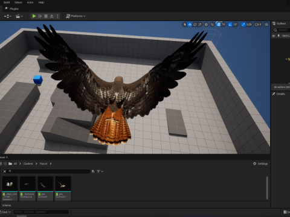The width and height of the screenshot is (290, 217).
Task: Toggle Rotation Snapping angle icon
Action: pyautogui.click(x=230, y=25)
